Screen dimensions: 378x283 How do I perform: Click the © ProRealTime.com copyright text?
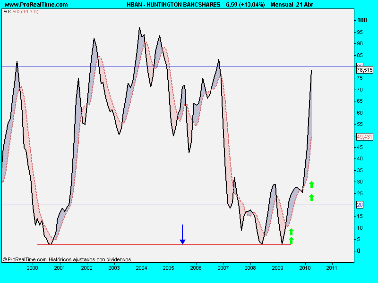(x=25, y=259)
